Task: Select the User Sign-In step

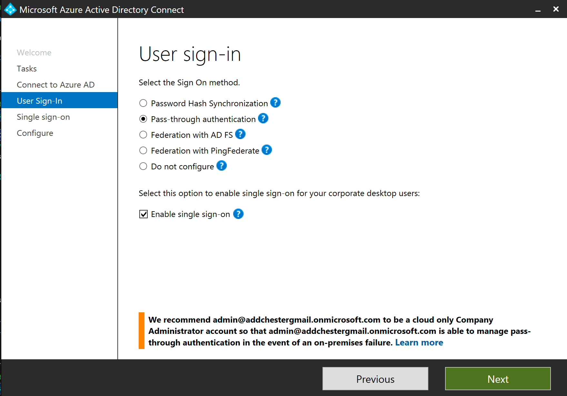Action: (x=59, y=100)
